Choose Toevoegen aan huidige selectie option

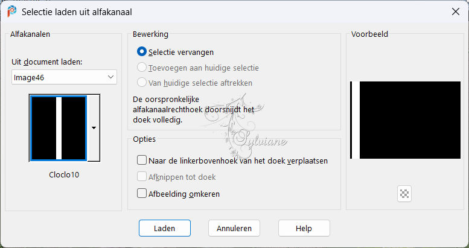(141, 68)
